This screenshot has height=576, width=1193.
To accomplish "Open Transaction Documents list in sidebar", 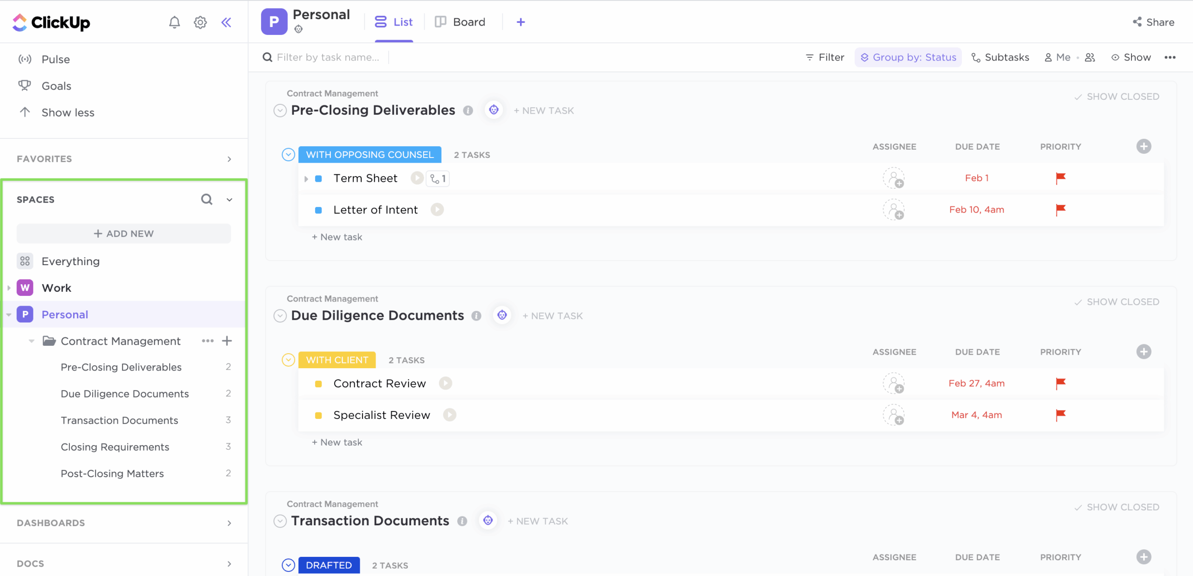I will [x=119, y=420].
